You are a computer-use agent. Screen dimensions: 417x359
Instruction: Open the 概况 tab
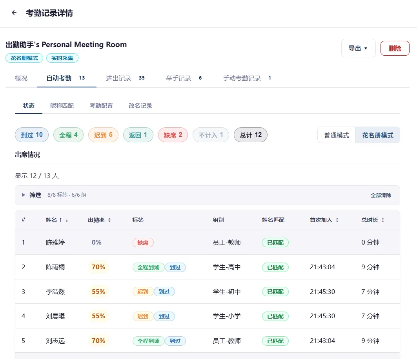[21, 78]
